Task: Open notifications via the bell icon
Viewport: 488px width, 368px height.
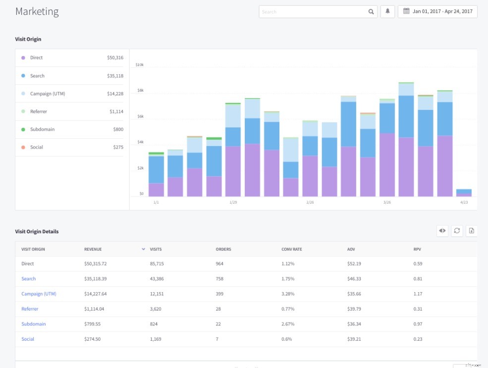Action: [x=388, y=11]
